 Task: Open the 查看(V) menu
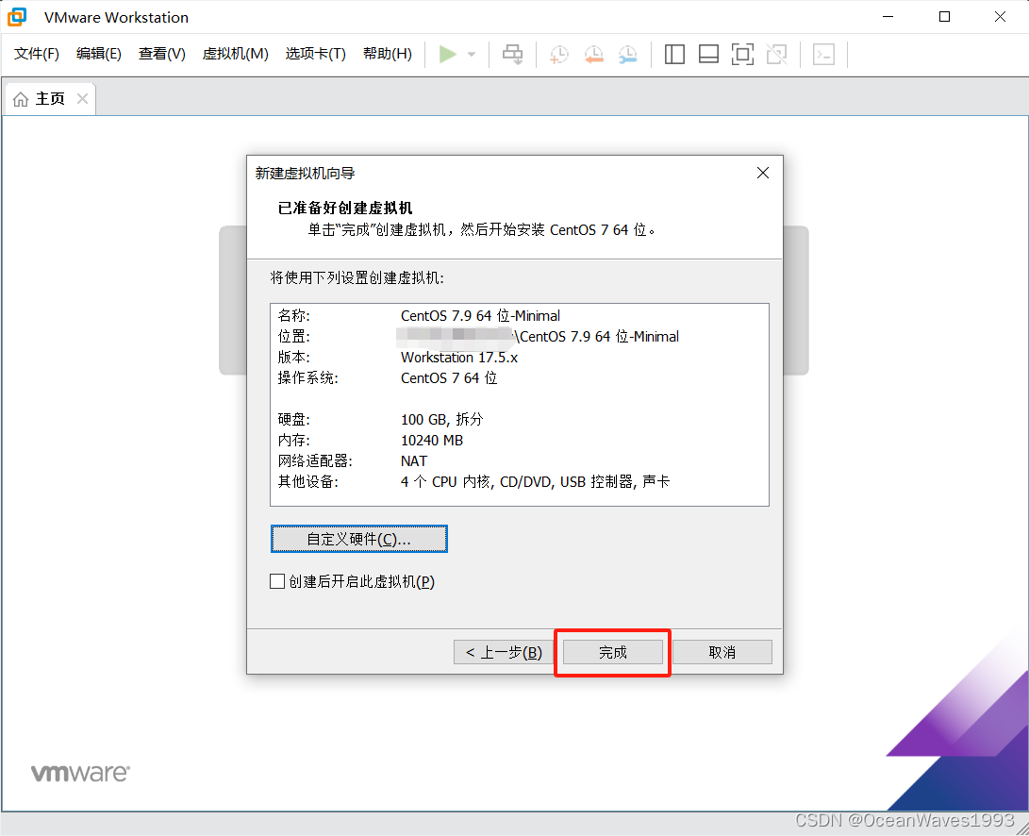[161, 54]
